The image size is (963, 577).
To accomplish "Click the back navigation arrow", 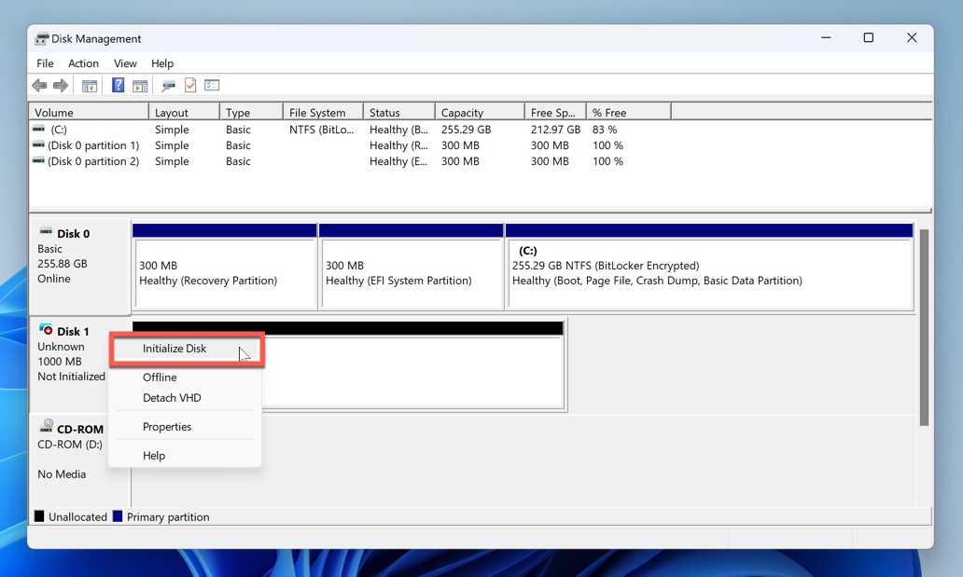I will coord(38,85).
